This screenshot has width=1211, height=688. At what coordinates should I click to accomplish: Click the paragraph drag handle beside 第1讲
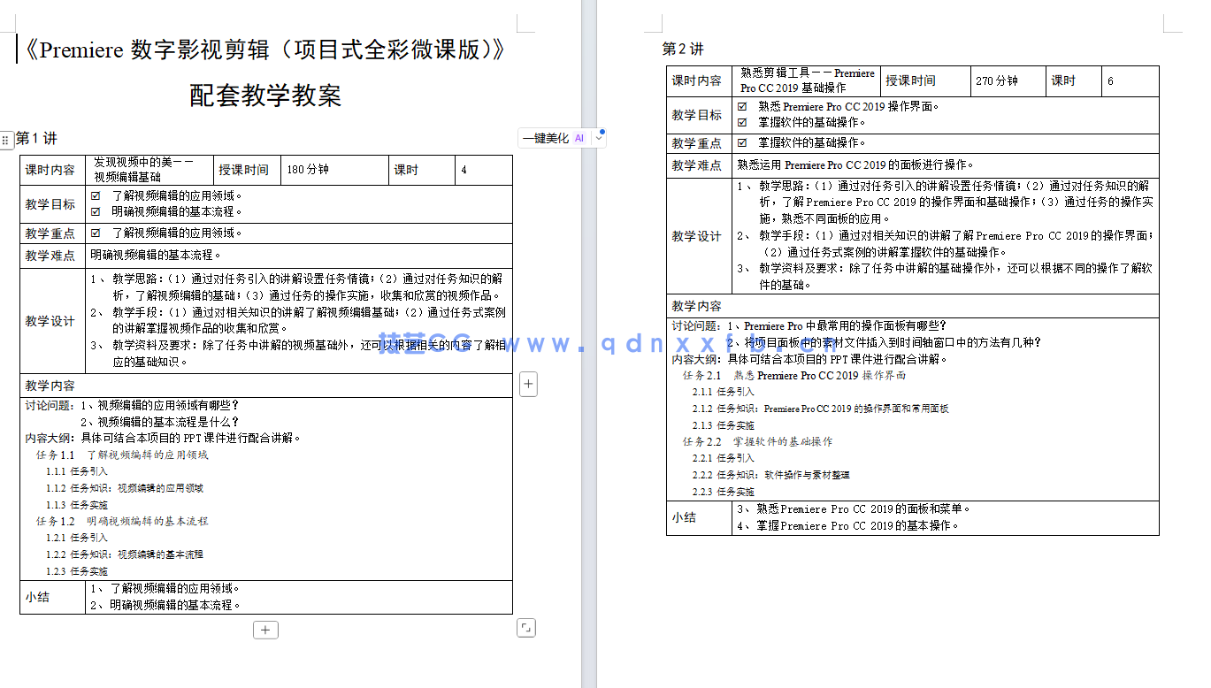click(x=6, y=139)
